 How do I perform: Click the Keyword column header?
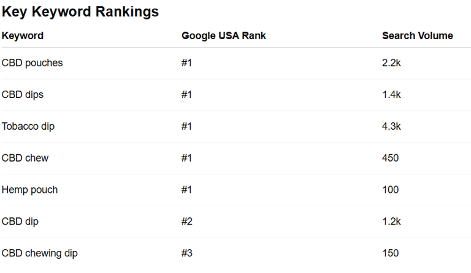(x=23, y=36)
